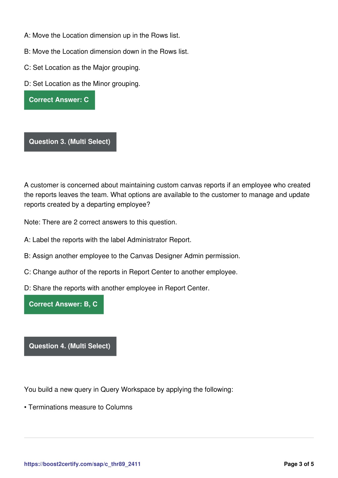The width and height of the screenshot is (338, 478).
Task: Click the note about 2 correct answers
Action: 100,222
